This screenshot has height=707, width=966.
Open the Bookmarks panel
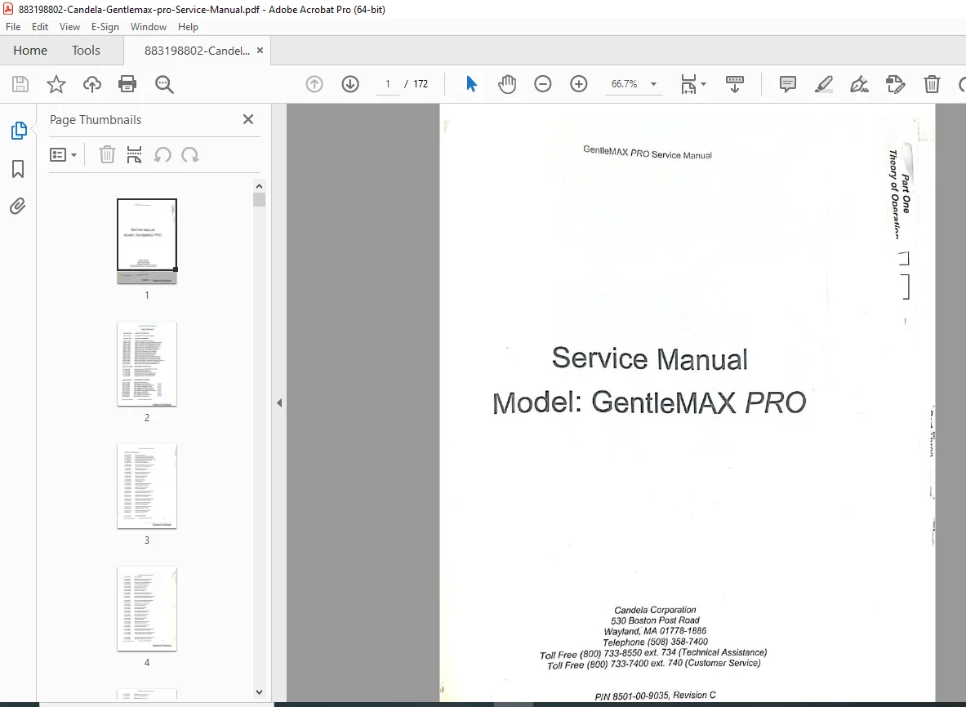click(x=18, y=169)
